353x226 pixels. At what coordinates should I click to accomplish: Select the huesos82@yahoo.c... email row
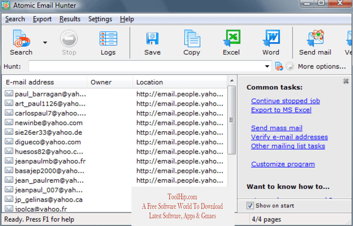(x=114, y=152)
